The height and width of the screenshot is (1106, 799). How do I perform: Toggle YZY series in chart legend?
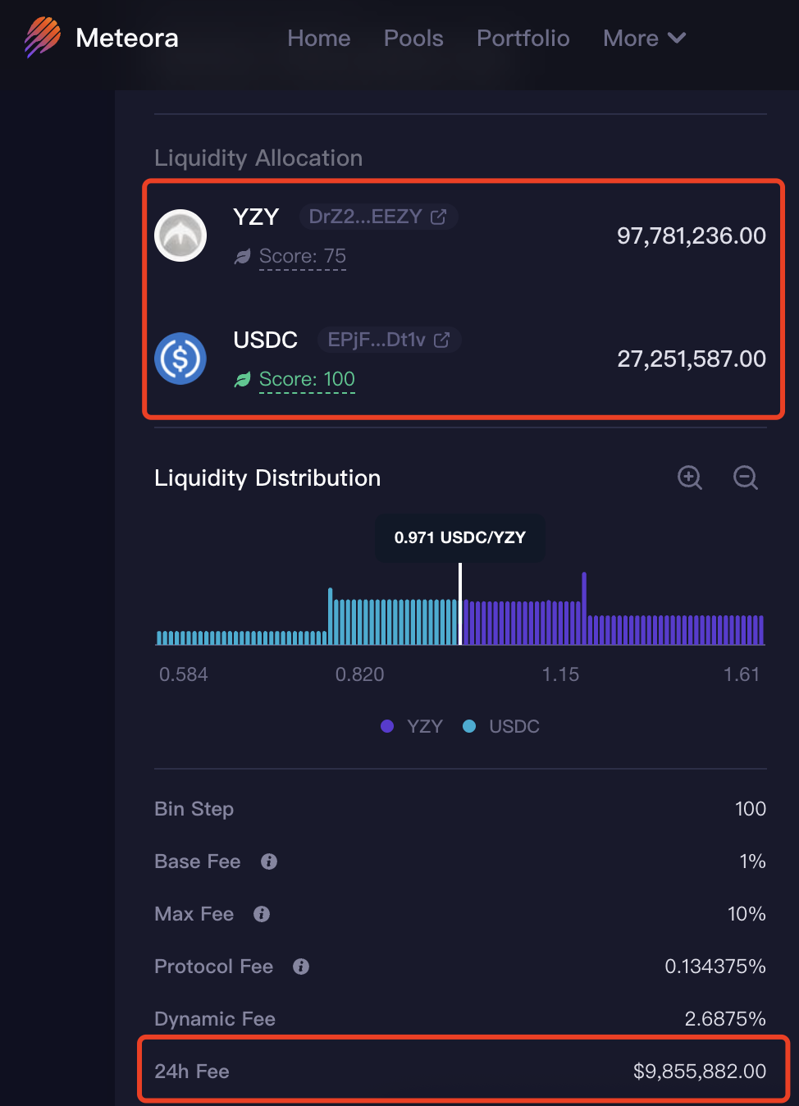point(413,726)
